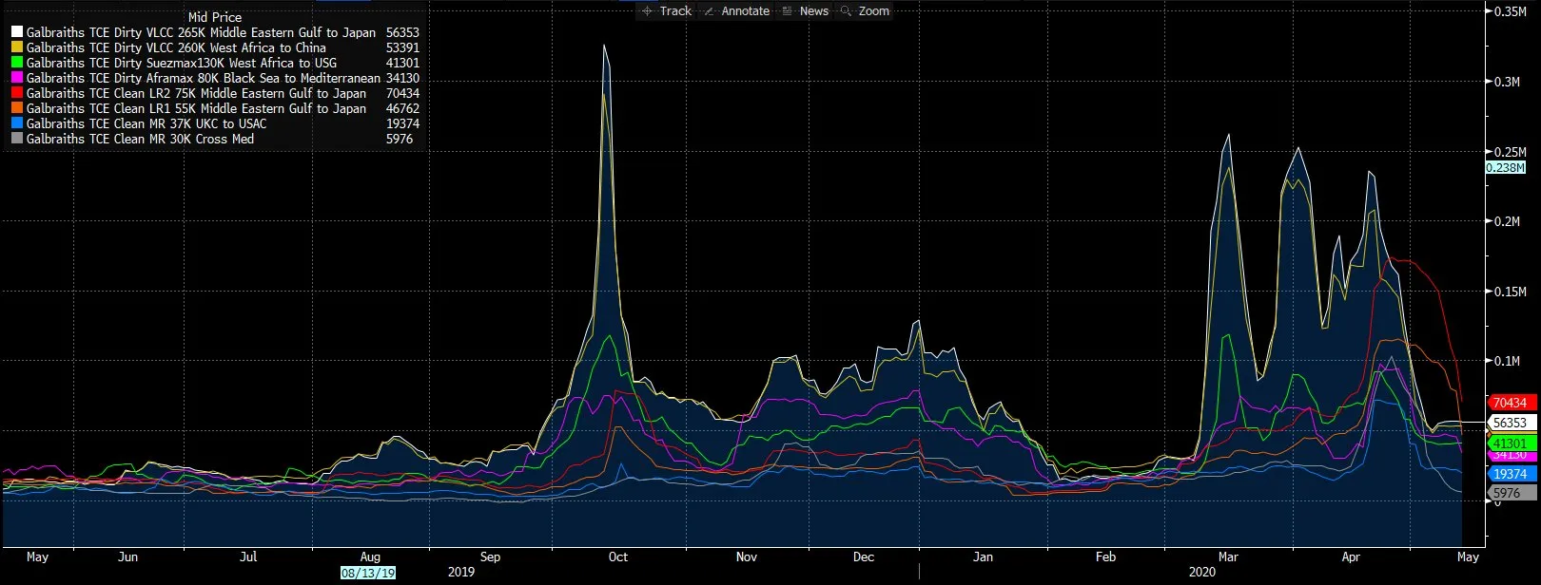
Task: Click the 0.238M cursor value label
Action: pyautogui.click(x=1505, y=167)
